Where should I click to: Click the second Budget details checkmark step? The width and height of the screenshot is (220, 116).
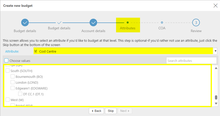coord(59,22)
